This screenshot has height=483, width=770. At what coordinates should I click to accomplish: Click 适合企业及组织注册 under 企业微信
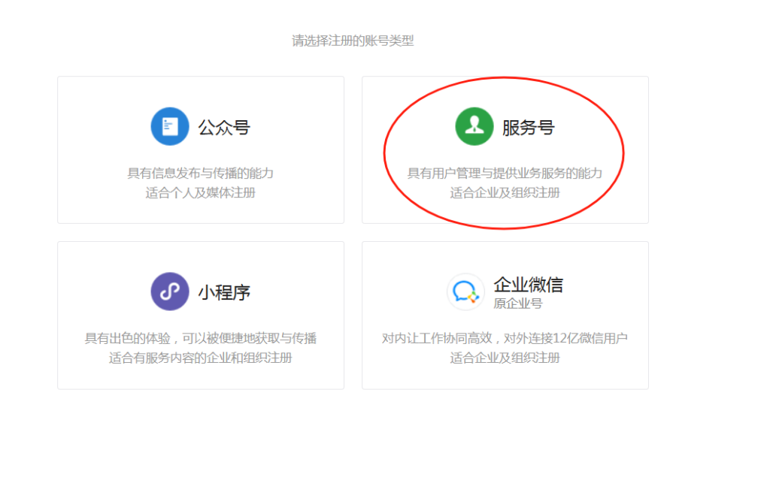[505, 358]
